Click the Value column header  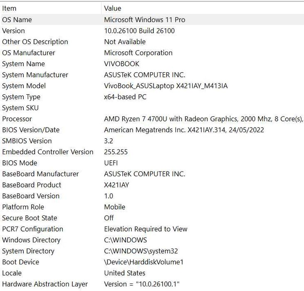click(112, 8)
